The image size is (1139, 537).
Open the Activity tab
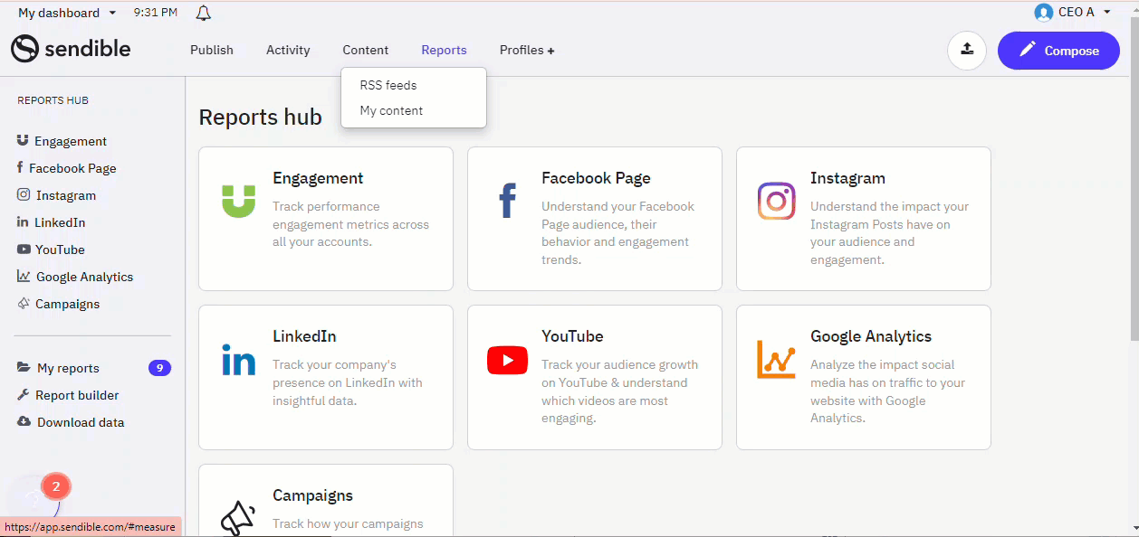tap(288, 50)
